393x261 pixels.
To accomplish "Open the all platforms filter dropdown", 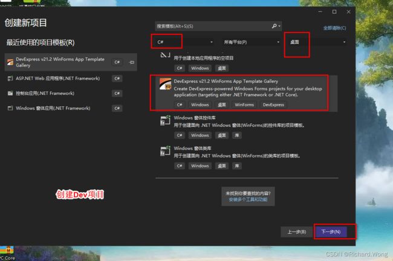I will coord(251,42).
